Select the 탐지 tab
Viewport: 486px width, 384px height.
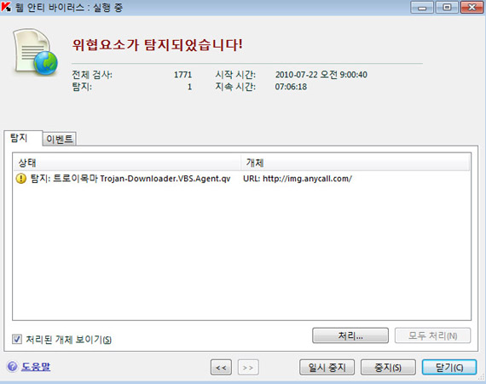point(20,138)
